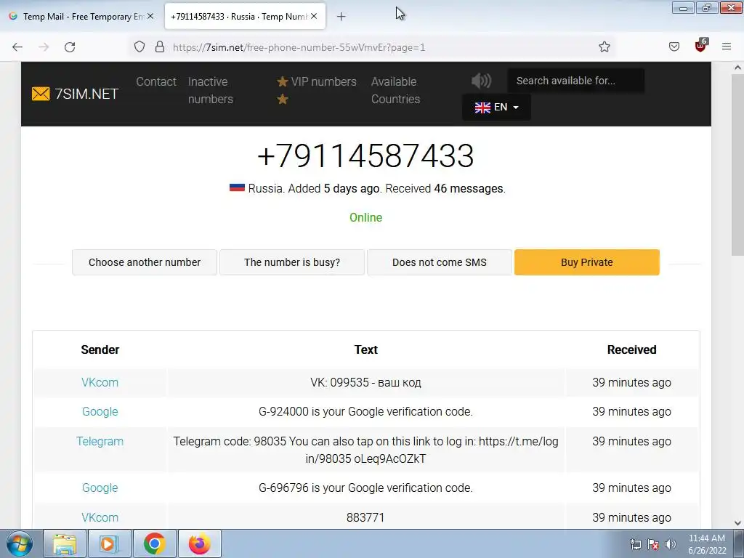Click The number is busy button

pos(292,262)
